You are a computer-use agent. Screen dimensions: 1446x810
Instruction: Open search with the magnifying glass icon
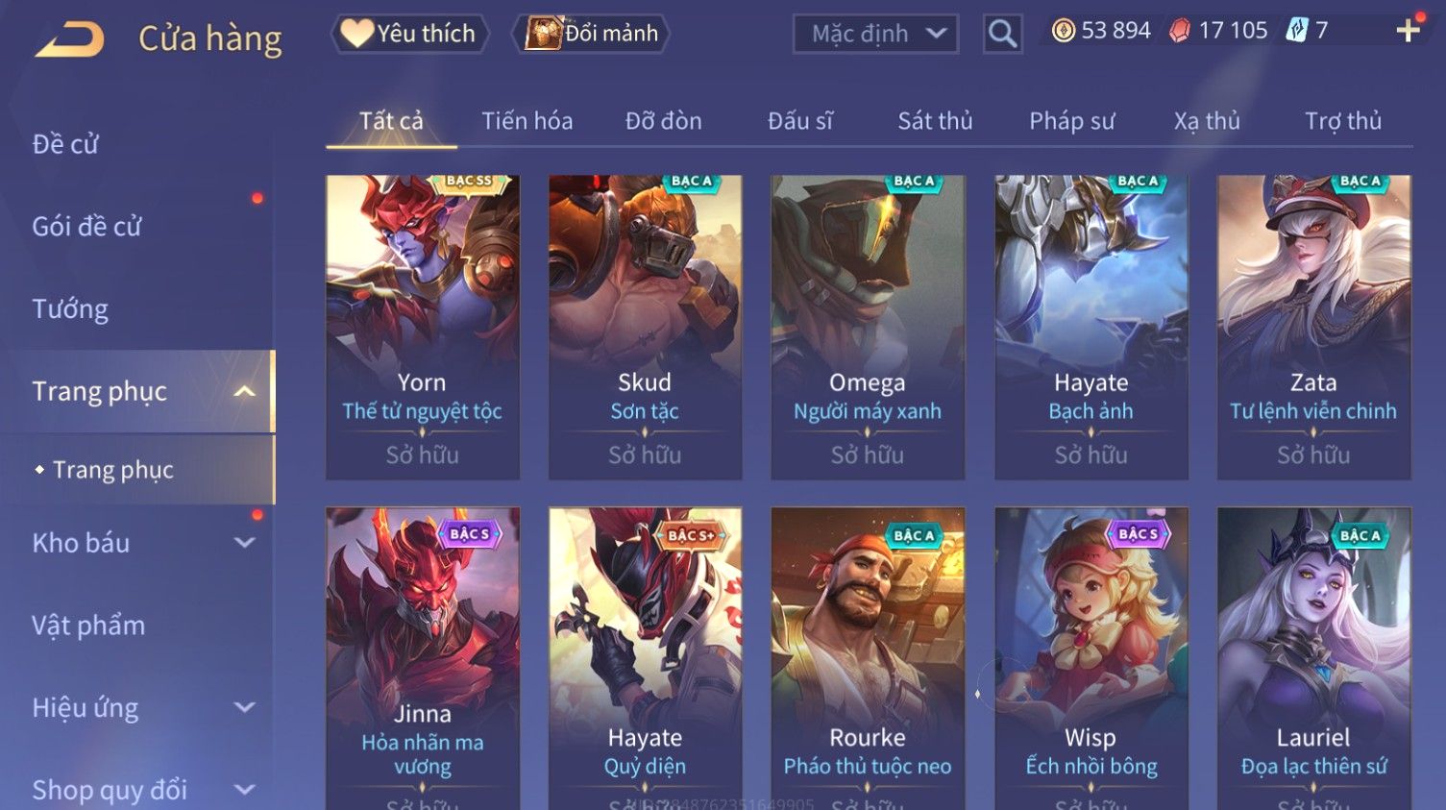[1002, 35]
